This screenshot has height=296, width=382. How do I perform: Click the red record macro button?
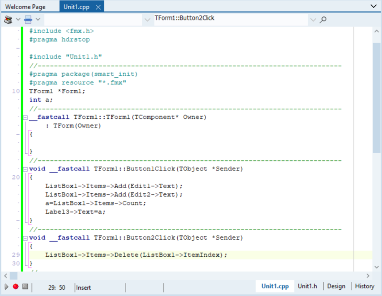point(16,286)
